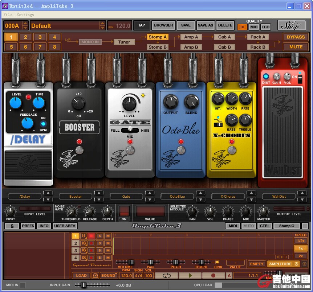Open the WahDist stomp slot selector
The height and width of the screenshot is (292, 313).
point(279,197)
